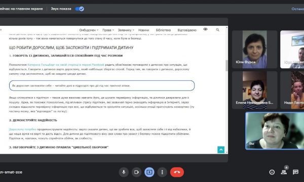Screen dimensions: 304x182
Task: Stop presenting with the present screen button
Action: click(149, 172)
